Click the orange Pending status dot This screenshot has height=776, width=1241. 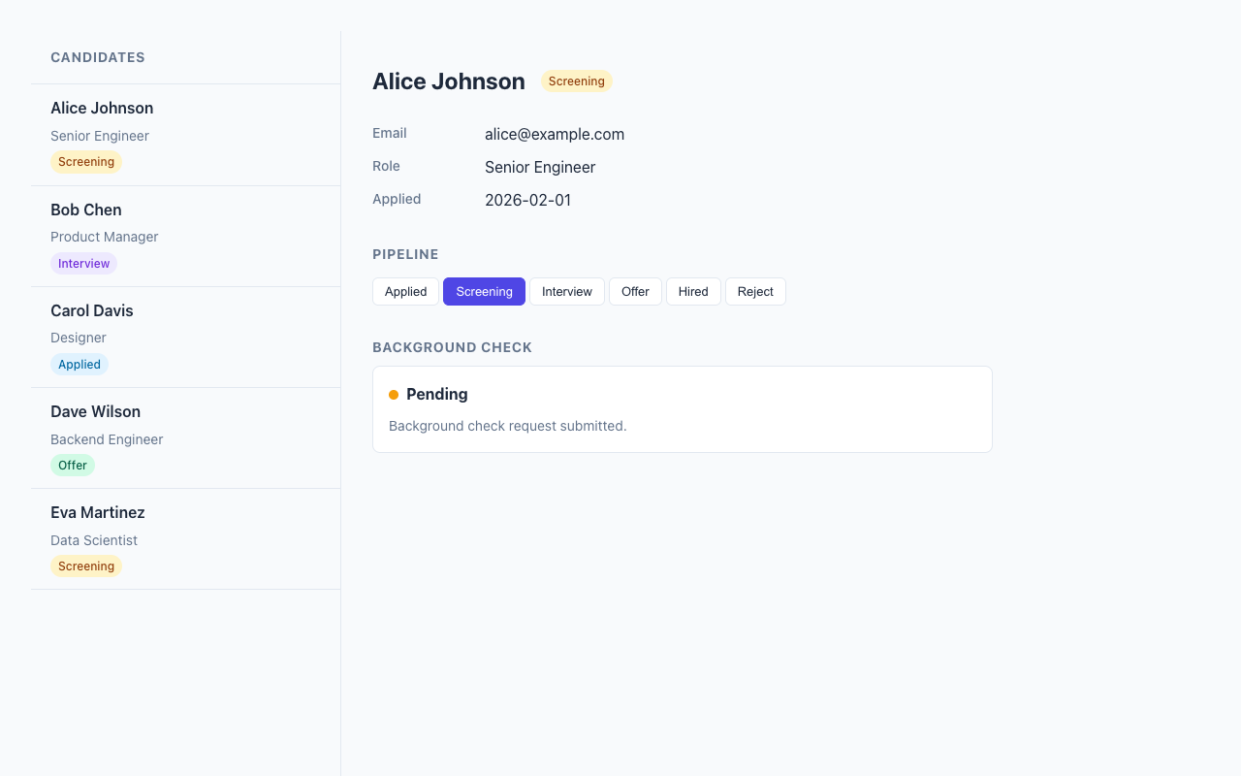(x=394, y=395)
